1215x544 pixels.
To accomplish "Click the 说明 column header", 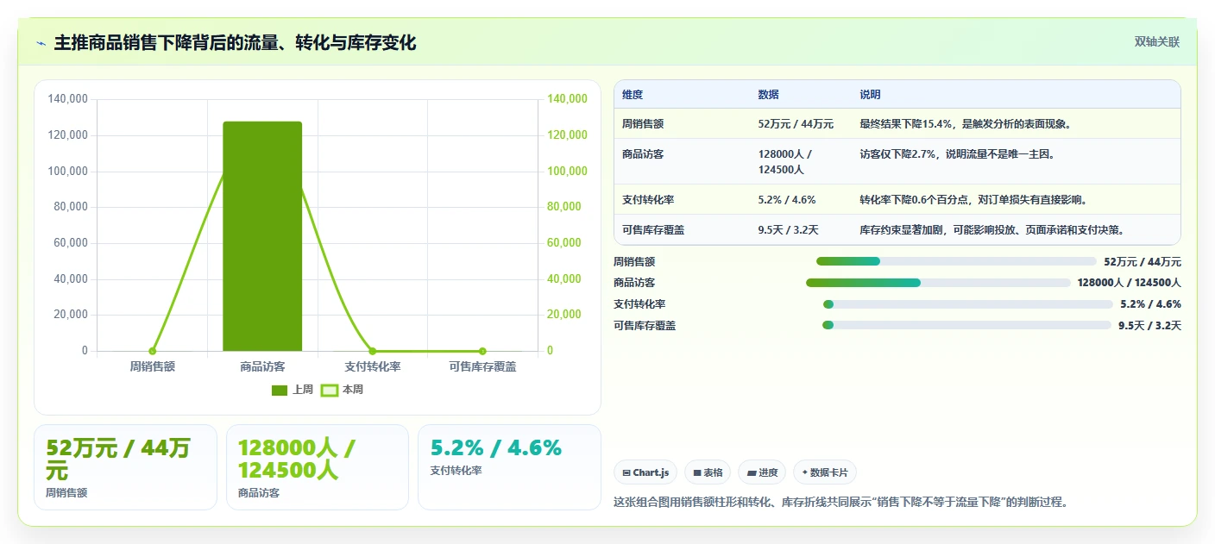I will [870, 95].
